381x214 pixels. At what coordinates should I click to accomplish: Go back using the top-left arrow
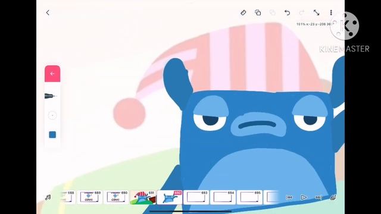click(x=48, y=12)
